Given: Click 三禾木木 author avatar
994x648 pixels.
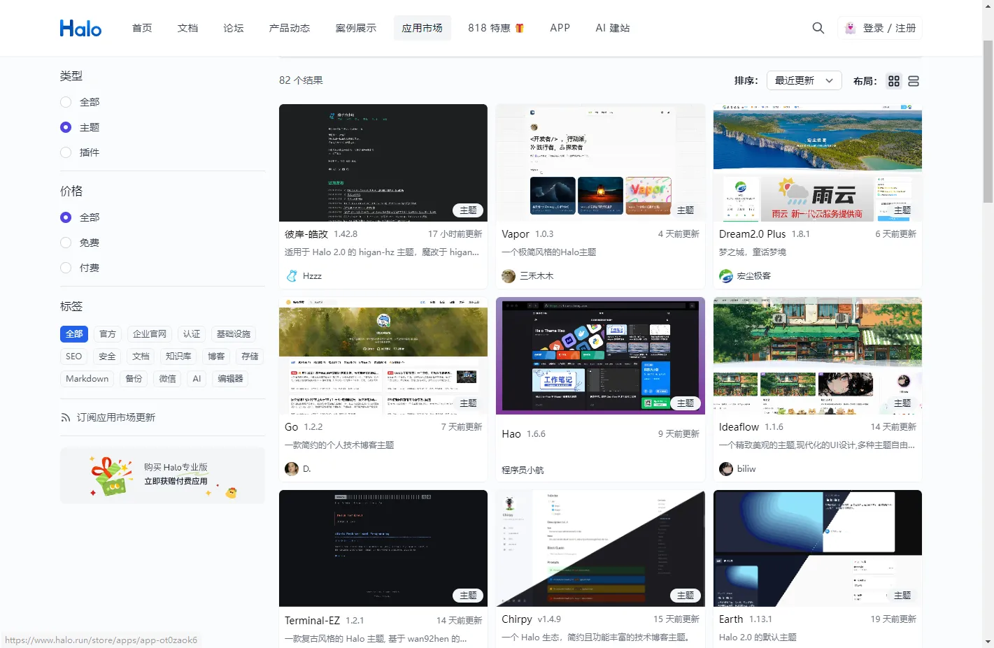Looking at the screenshot, I should (509, 276).
